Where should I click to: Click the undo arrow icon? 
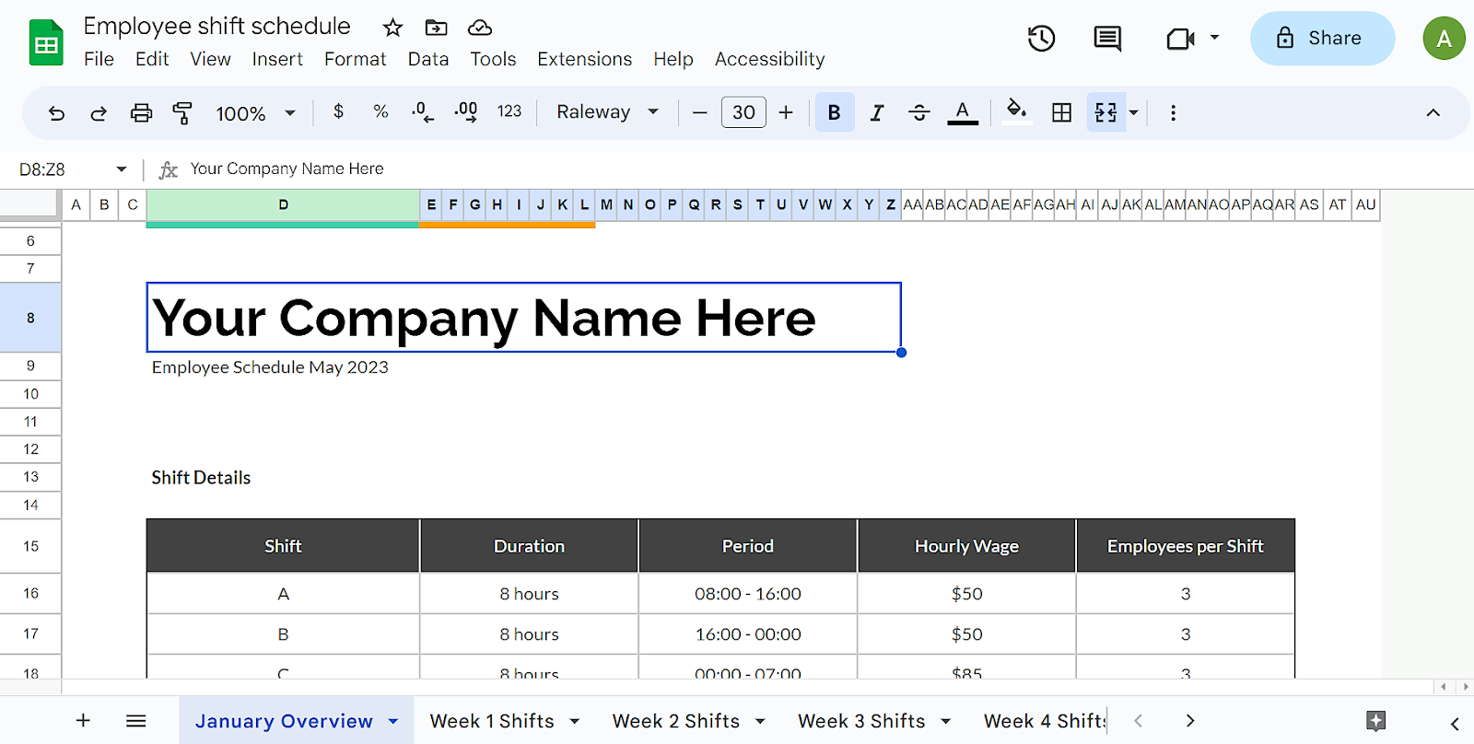click(56, 113)
